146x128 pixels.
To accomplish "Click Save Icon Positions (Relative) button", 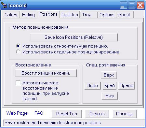I will pyautogui.click(x=74, y=37).
